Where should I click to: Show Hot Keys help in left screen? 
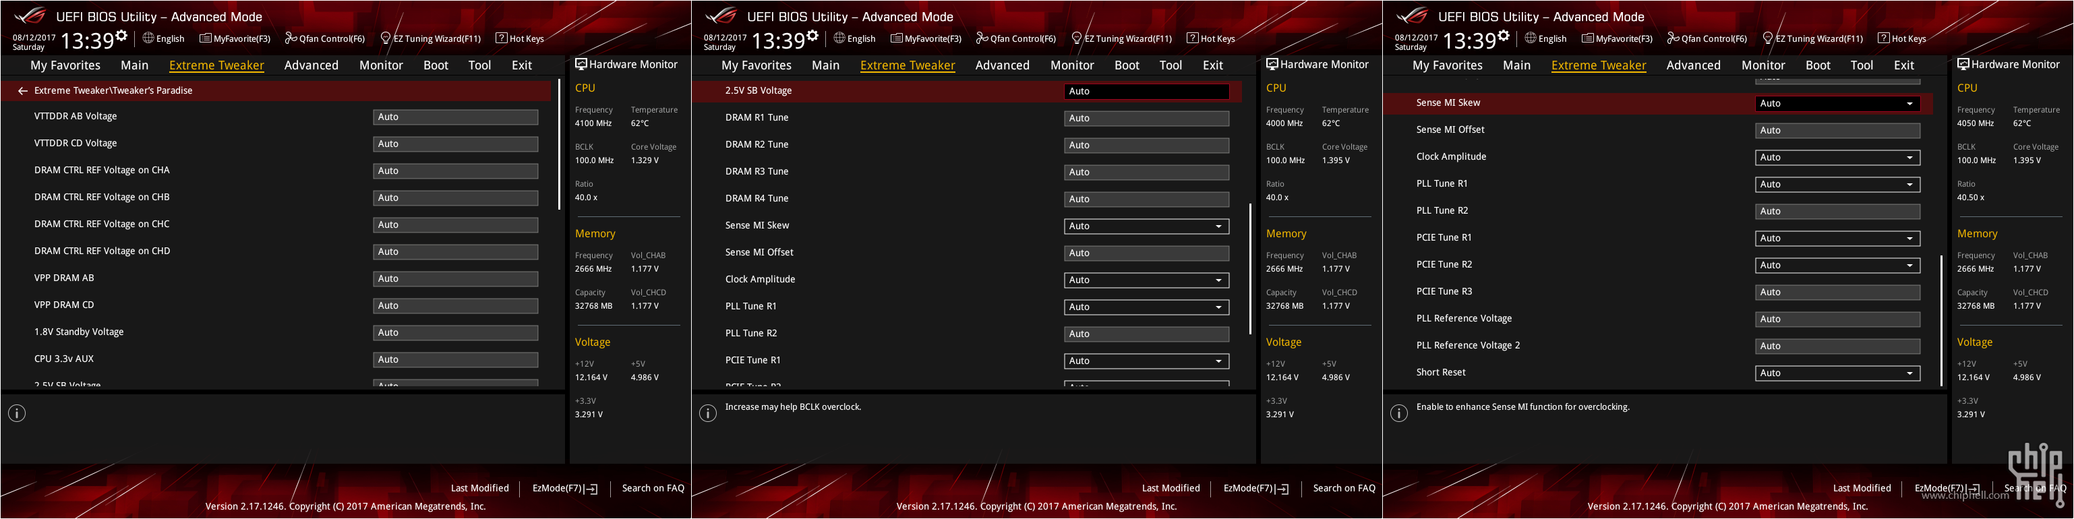pos(519,38)
